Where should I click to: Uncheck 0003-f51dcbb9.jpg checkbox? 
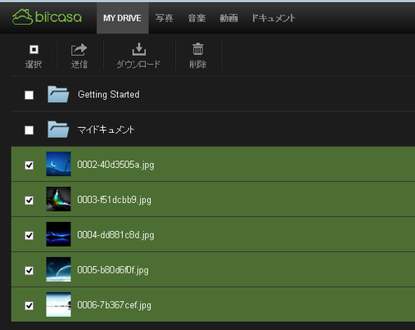tap(29, 200)
